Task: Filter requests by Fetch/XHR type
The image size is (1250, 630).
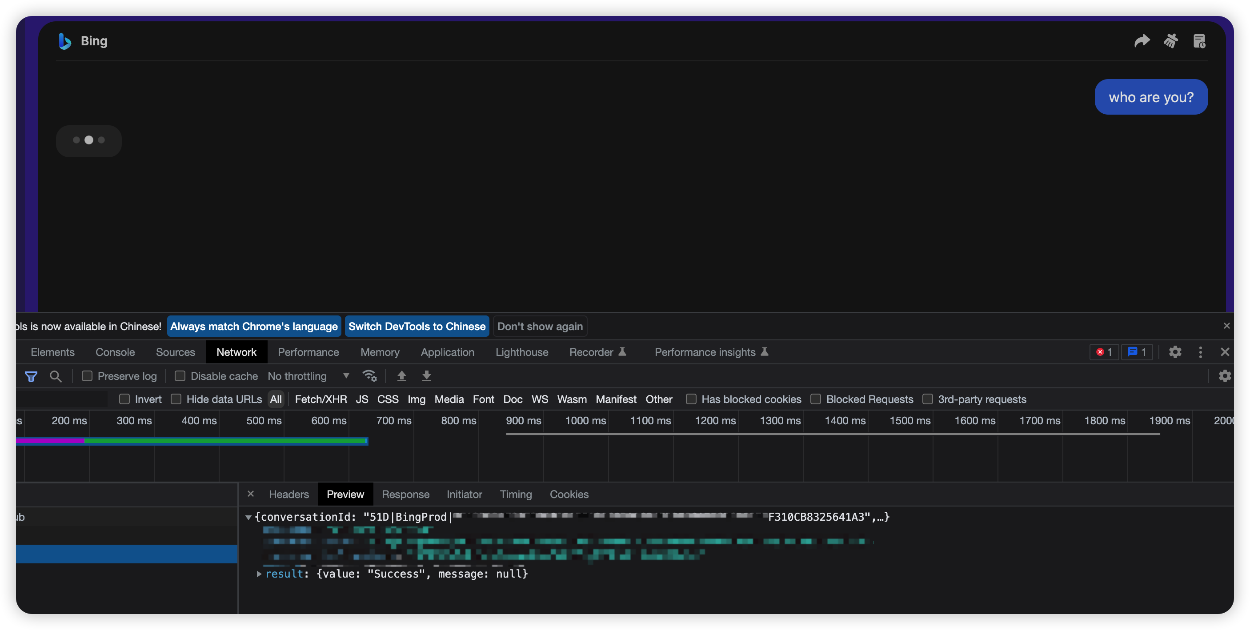Action: pos(321,399)
